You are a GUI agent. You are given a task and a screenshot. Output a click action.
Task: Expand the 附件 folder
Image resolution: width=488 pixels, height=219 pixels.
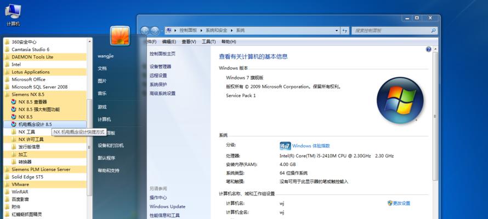[45, 206]
